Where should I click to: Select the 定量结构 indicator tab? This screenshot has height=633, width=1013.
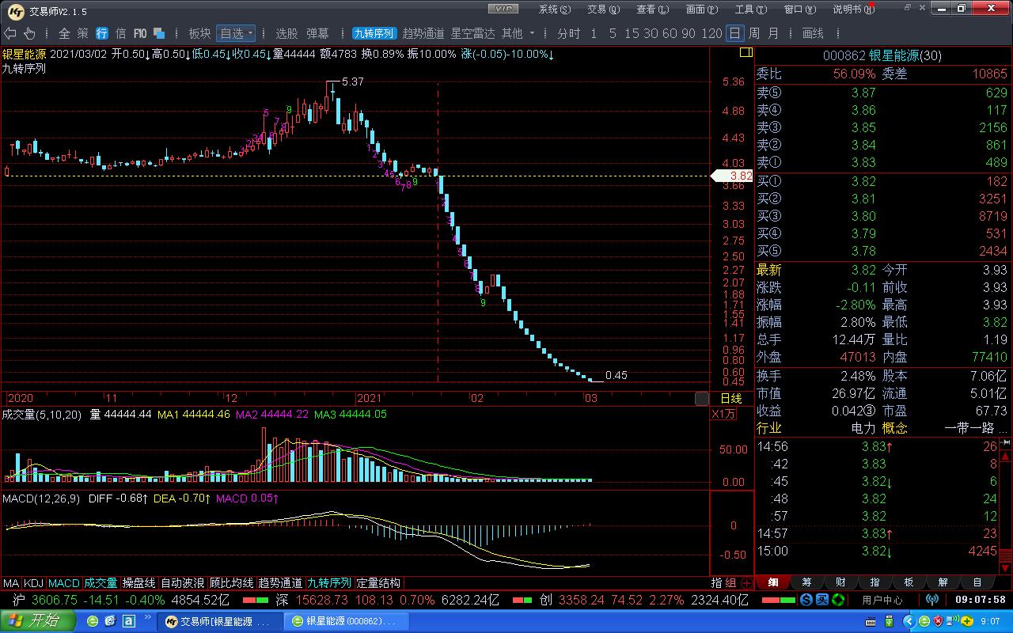coord(378,582)
